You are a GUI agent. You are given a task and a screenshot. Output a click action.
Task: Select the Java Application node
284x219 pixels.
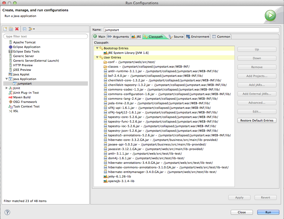coord(25,79)
